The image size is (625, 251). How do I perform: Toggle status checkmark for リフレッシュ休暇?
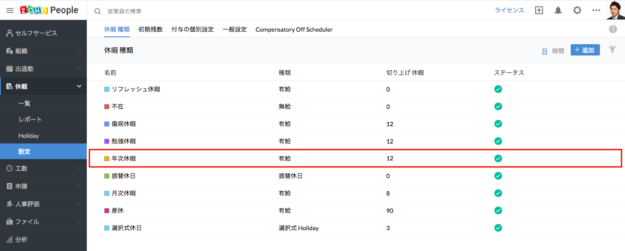pyautogui.click(x=498, y=89)
